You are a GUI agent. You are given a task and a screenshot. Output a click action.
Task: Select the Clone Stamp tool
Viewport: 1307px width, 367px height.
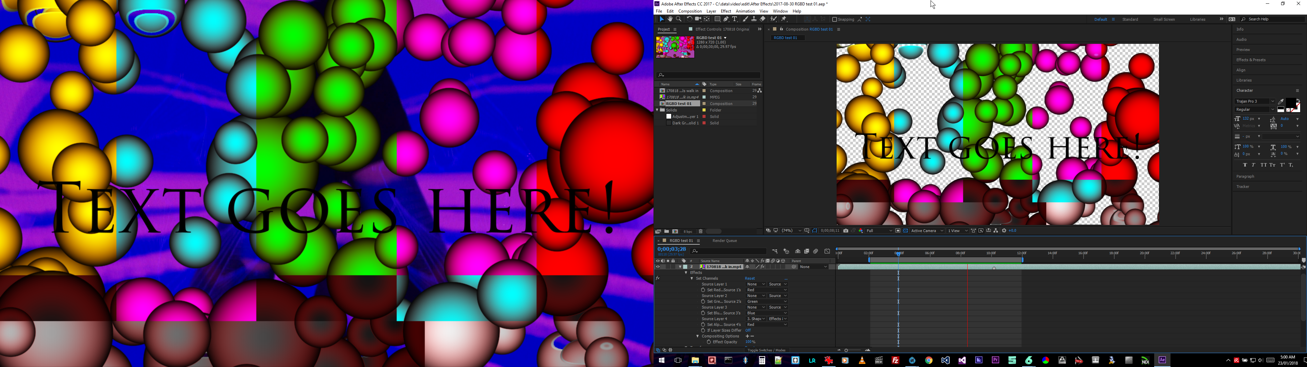tap(754, 19)
